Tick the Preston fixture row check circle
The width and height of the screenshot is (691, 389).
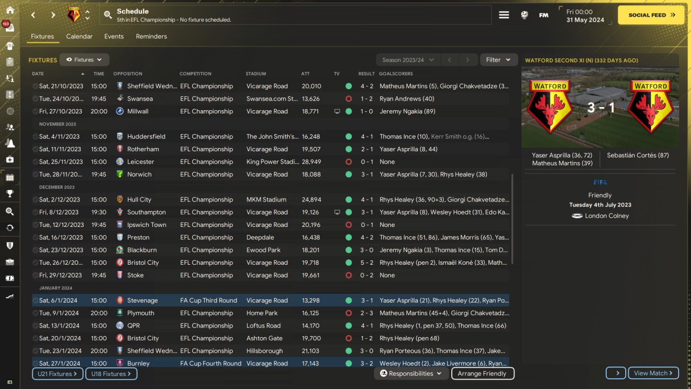(35, 237)
